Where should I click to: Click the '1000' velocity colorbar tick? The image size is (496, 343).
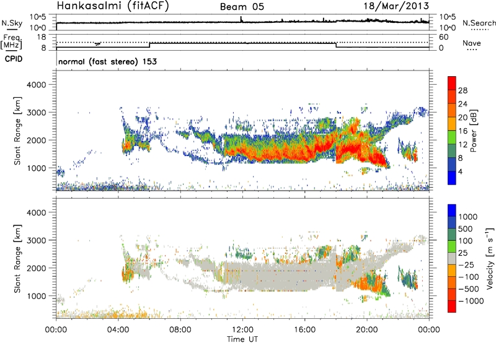468,217
